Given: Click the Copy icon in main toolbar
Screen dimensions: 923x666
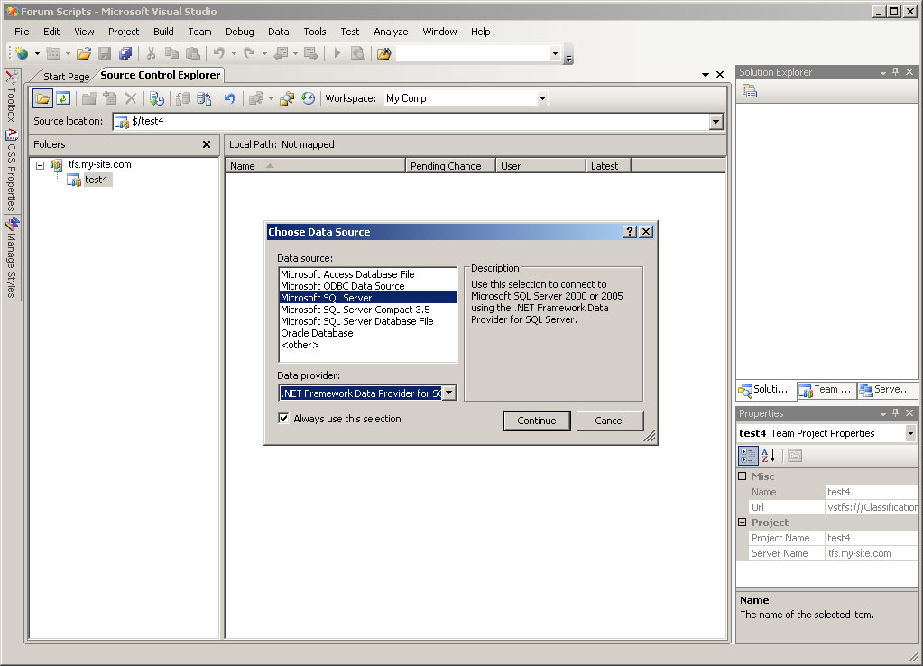Looking at the screenshot, I should (172, 53).
